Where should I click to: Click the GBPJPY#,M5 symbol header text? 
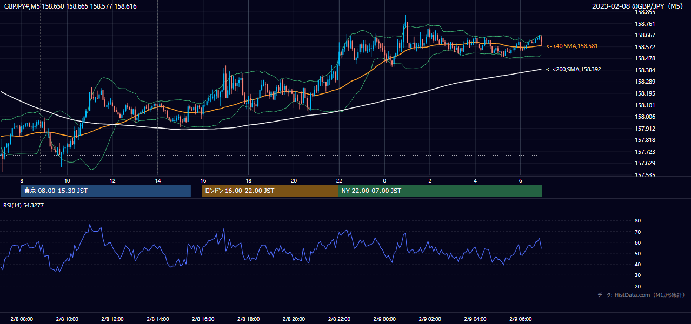[x=70, y=6]
